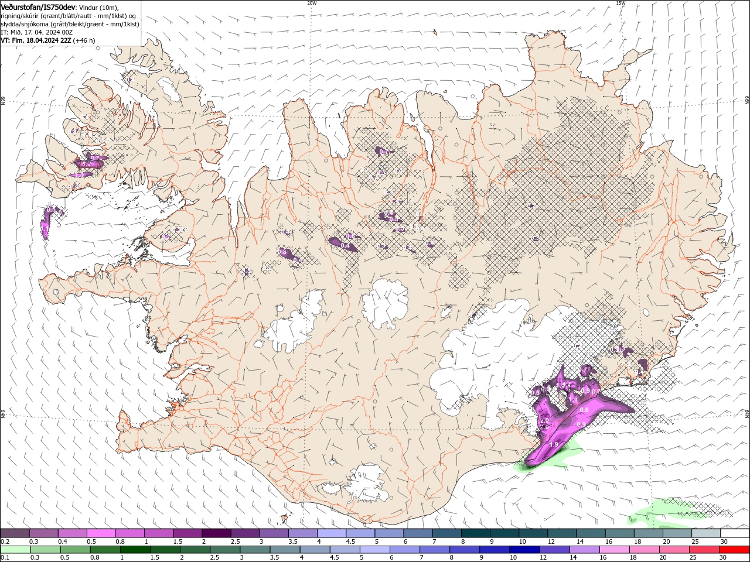Click the Hofsjökull glacier in central Iceland
The height and width of the screenshot is (562, 750).
[384, 303]
